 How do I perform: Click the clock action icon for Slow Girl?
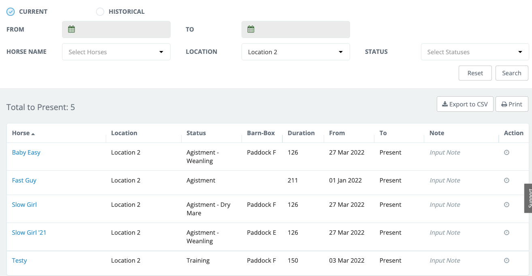point(506,205)
